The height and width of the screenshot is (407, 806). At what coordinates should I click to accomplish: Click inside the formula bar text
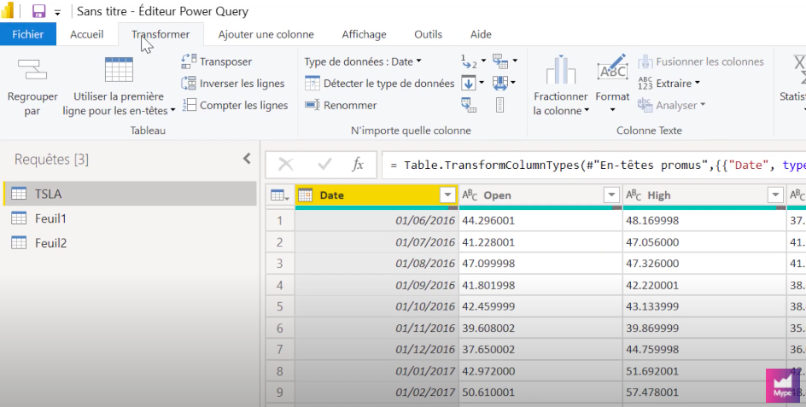click(x=593, y=165)
